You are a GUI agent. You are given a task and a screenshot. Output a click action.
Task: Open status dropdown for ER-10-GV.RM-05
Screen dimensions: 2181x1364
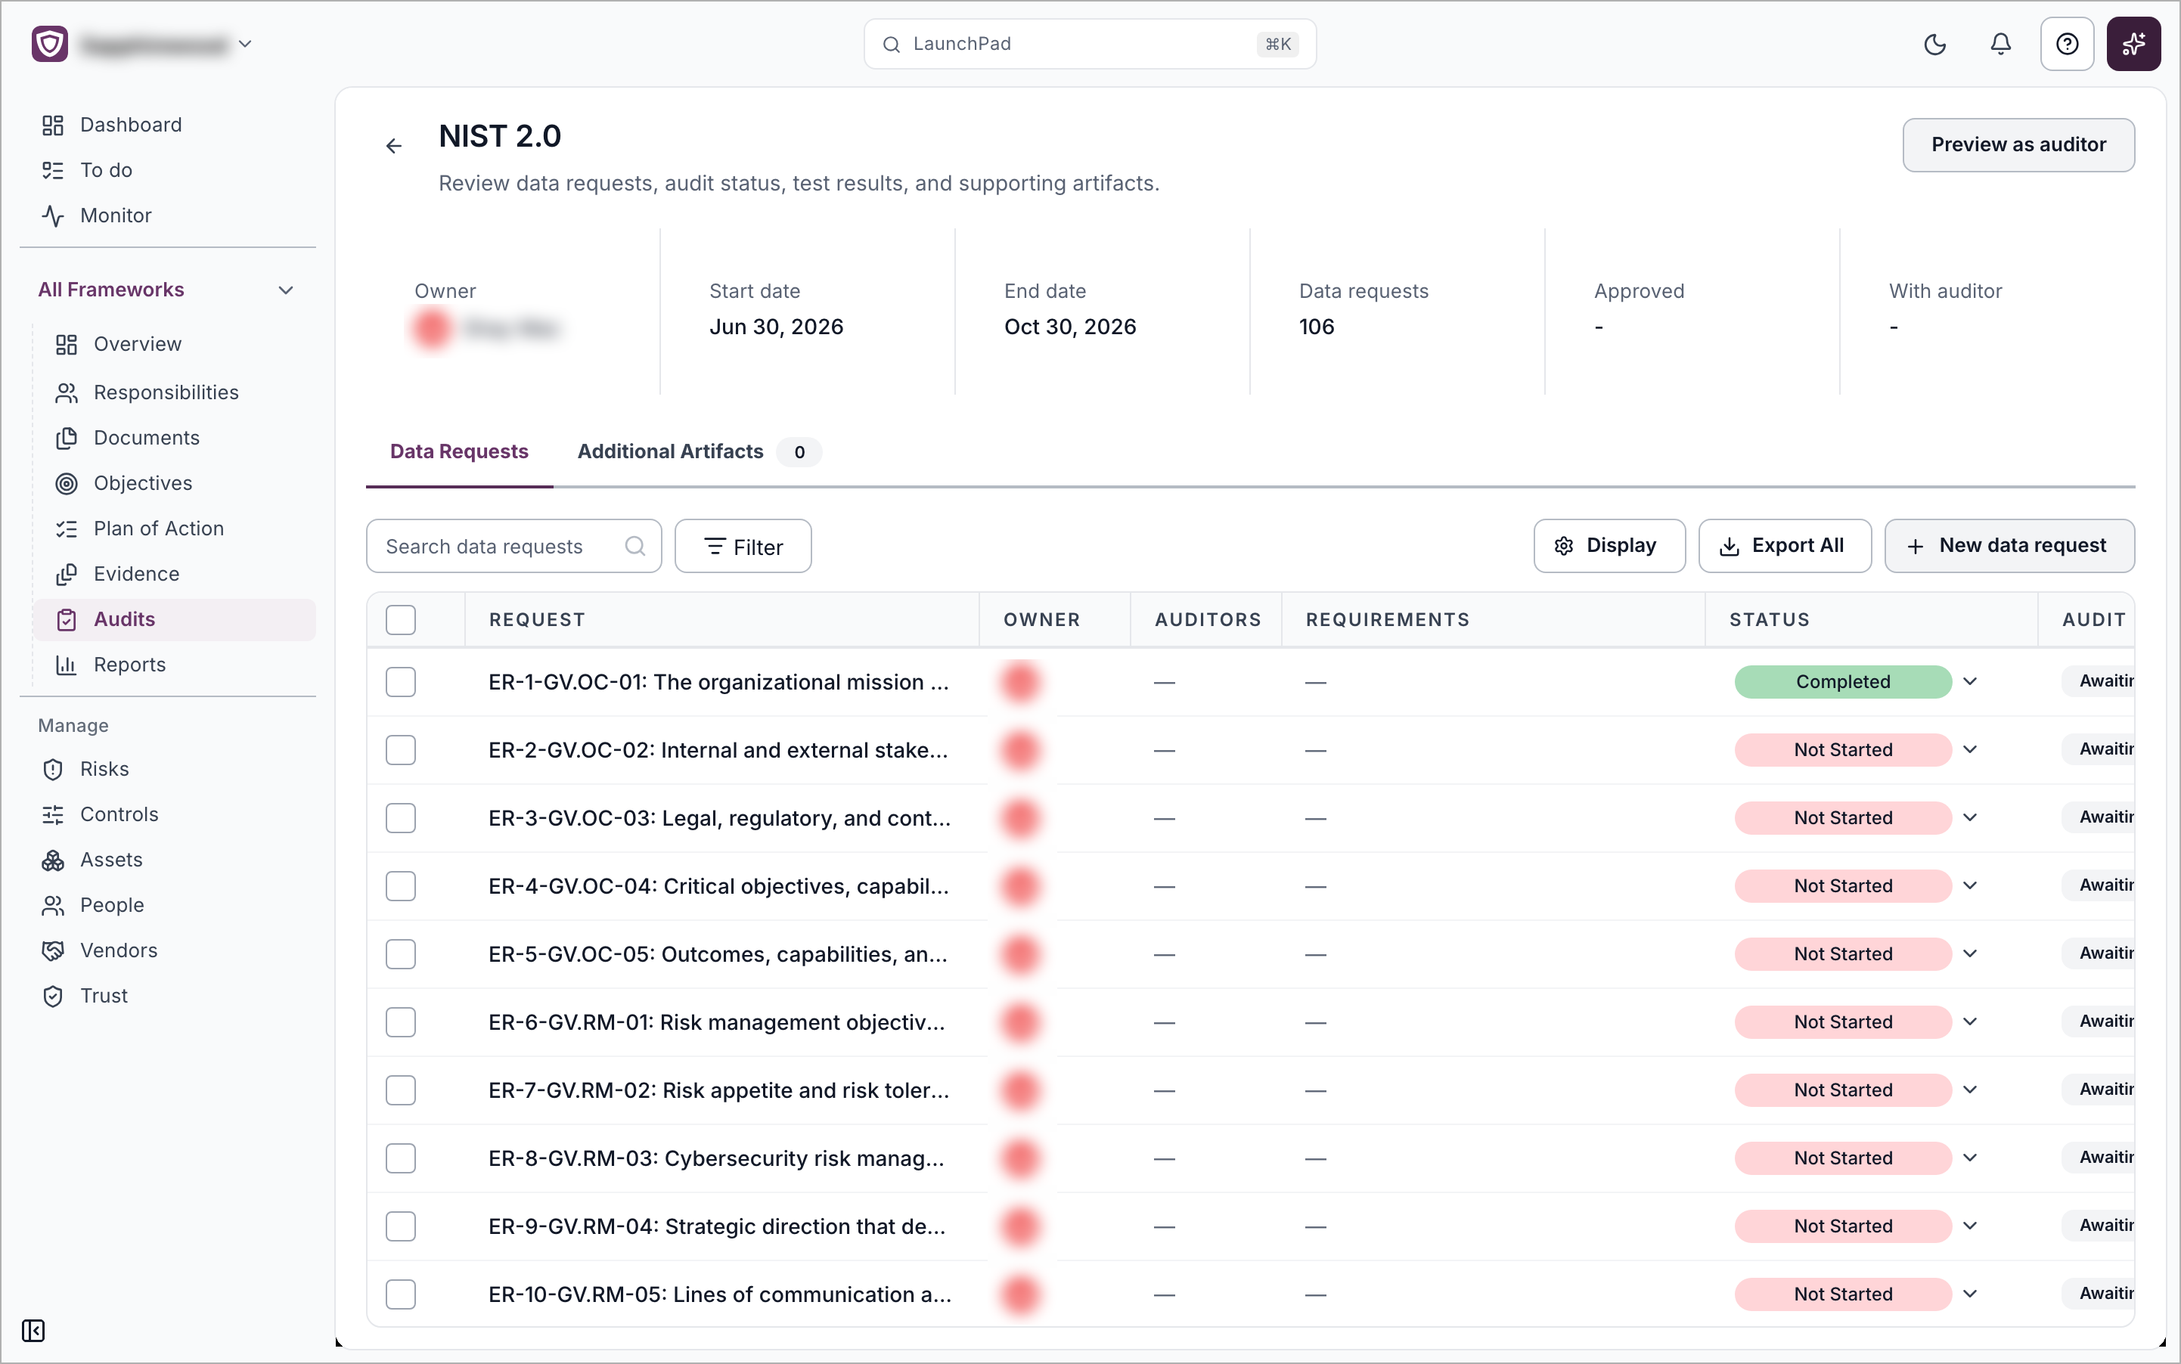[x=1971, y=1294]
